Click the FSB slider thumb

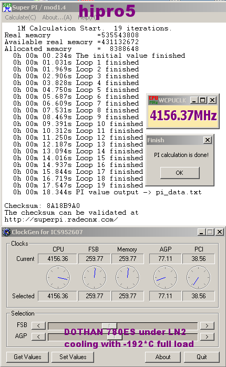(109, 326)
